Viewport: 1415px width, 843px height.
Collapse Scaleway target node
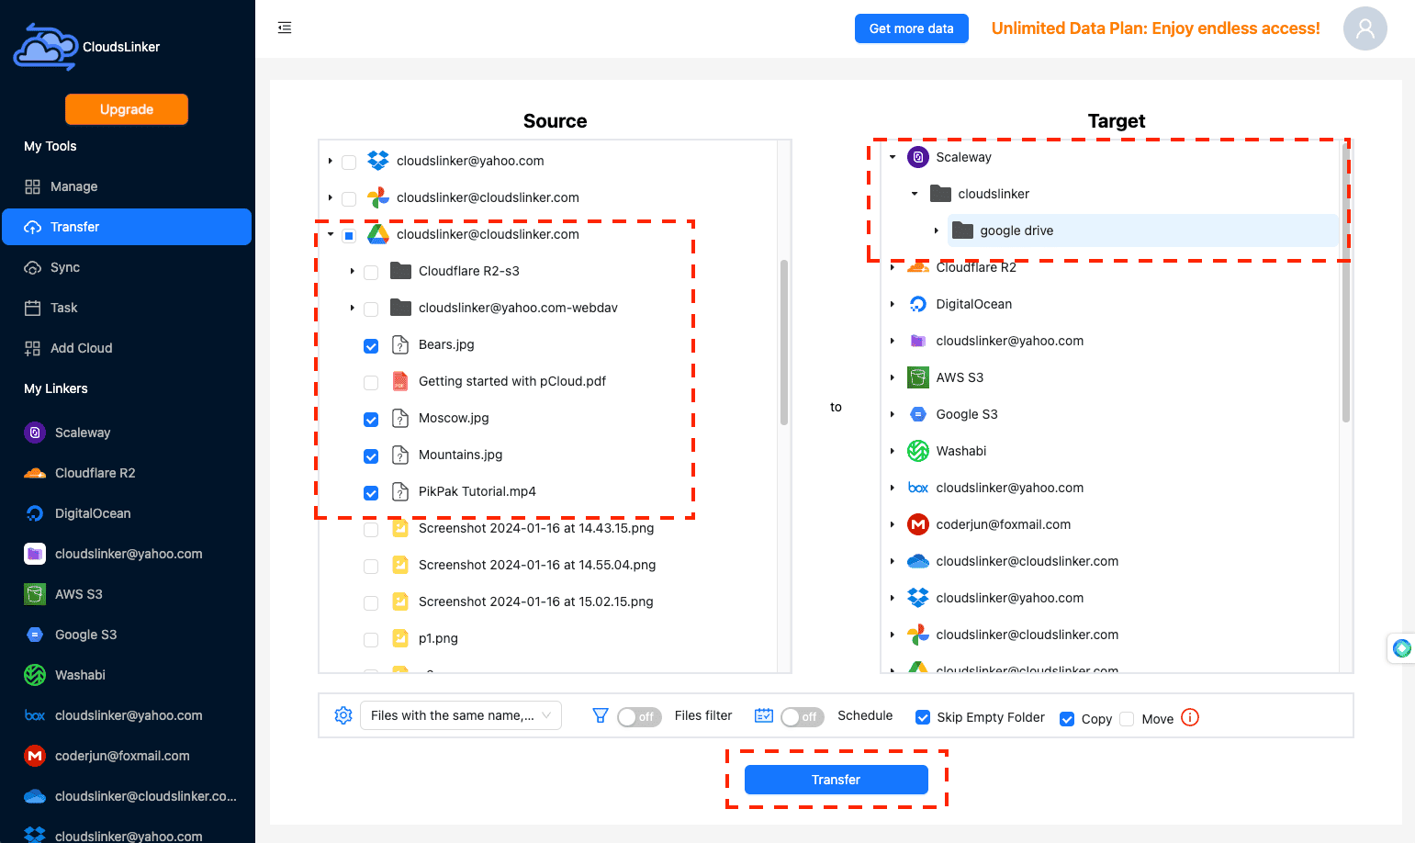pos(893,157)
